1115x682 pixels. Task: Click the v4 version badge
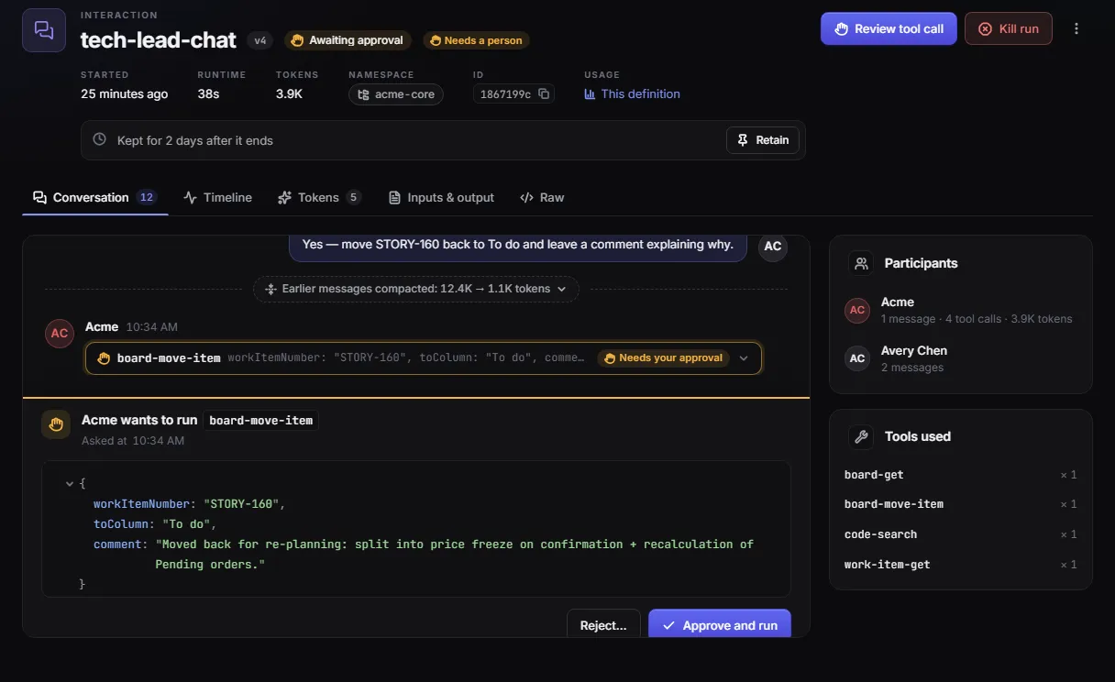click(x=260, y=40)
